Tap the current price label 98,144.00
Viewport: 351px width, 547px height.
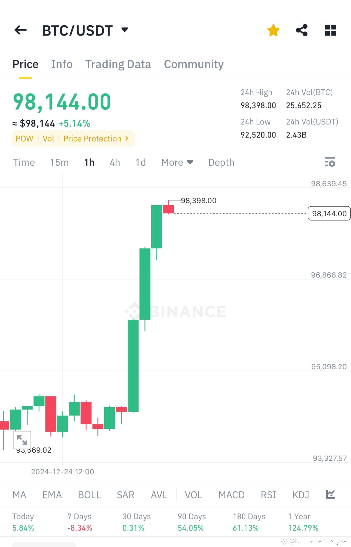329,213
